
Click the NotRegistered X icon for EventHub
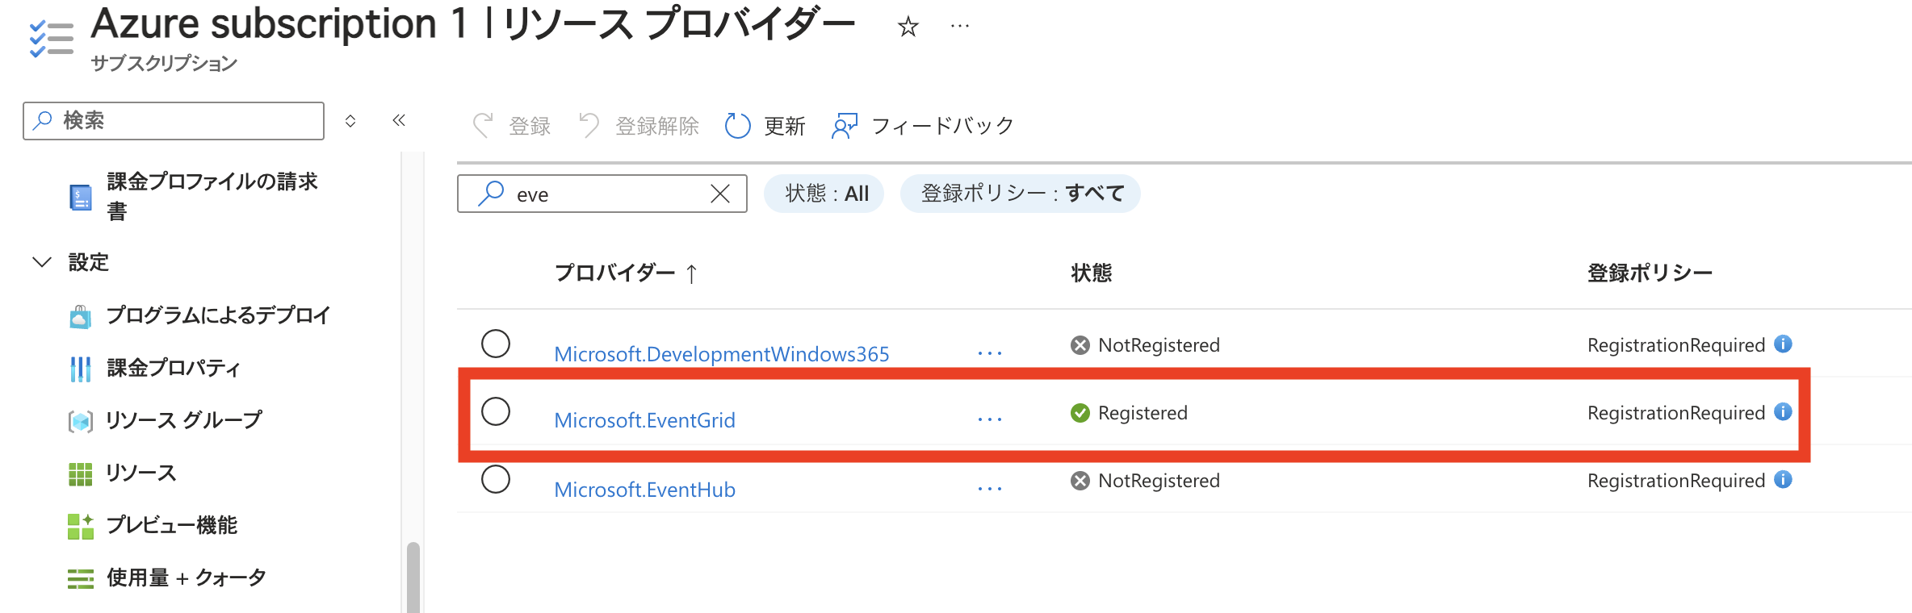(x=1080, y=481)
